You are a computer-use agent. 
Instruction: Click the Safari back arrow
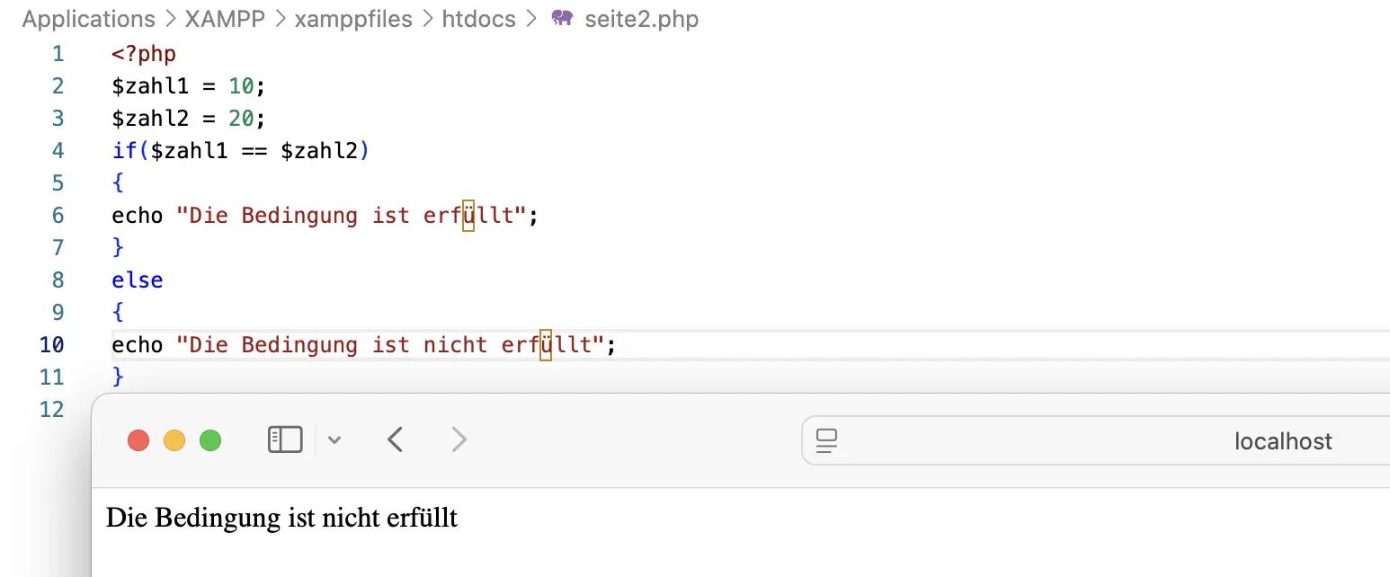tap(395, 439)
